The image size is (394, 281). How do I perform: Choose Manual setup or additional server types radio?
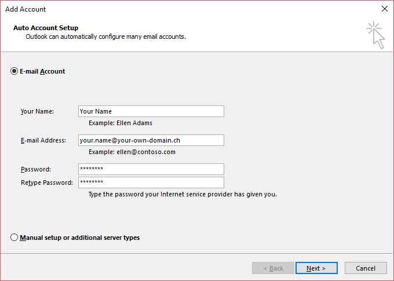[14, 238]
